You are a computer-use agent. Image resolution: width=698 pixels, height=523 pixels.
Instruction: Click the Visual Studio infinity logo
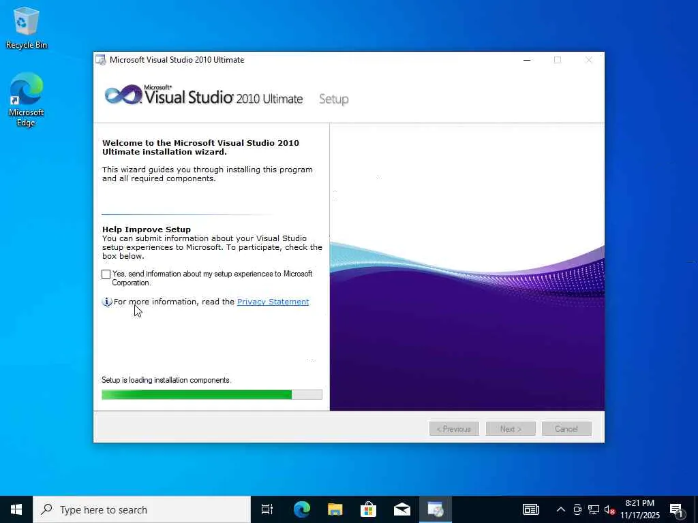123,95
